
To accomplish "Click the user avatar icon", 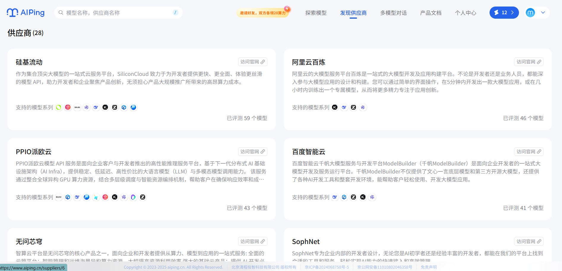I will pos(530,12).
